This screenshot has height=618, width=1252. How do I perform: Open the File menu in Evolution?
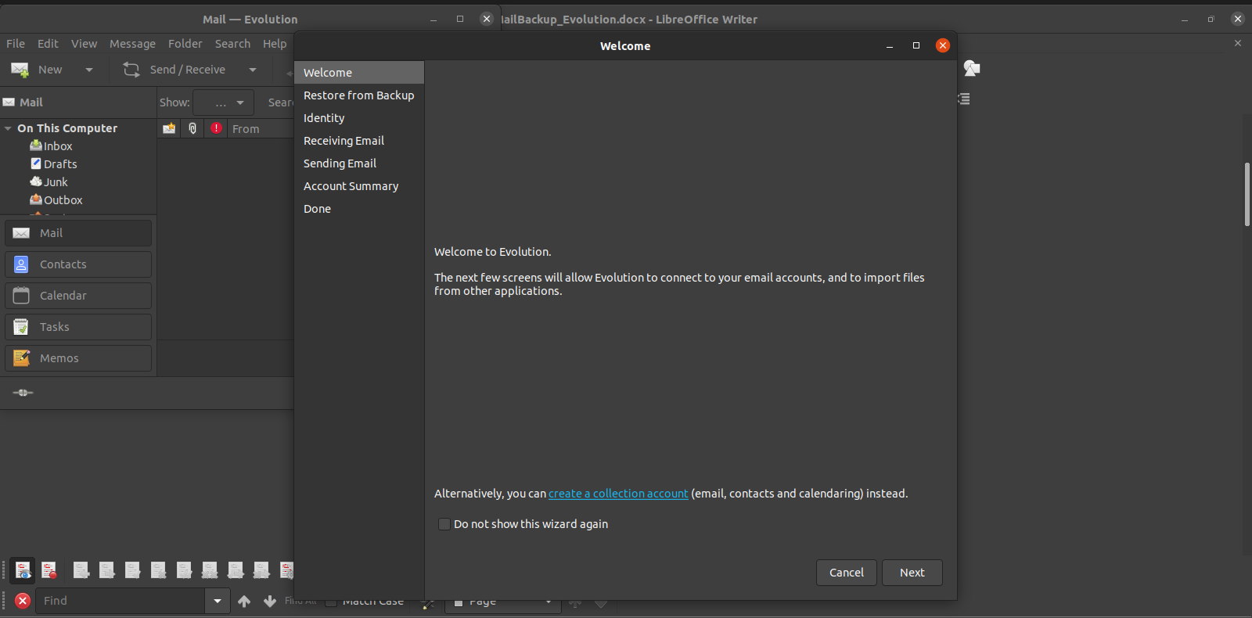pyautogui.click(x=16, y=44)
